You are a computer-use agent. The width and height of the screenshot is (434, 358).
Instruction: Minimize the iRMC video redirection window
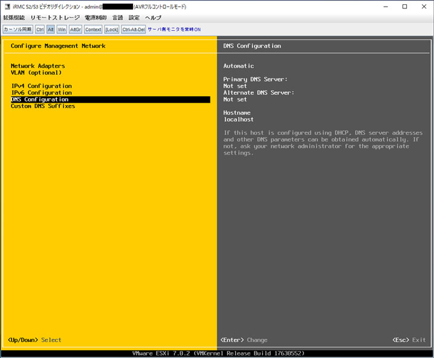pyautogui.click(x=386, y=7)
